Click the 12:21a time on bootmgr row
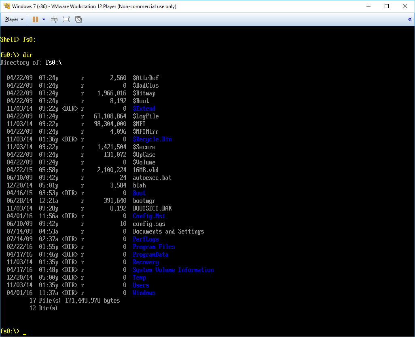The image size is (415, 337). pyautogui.click(x=49, y=200)
